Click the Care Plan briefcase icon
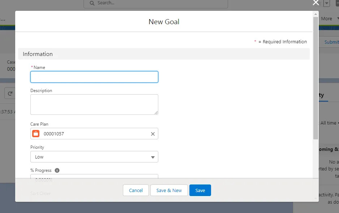This screenshot has height=213, width=339. [x=36, y=134]
